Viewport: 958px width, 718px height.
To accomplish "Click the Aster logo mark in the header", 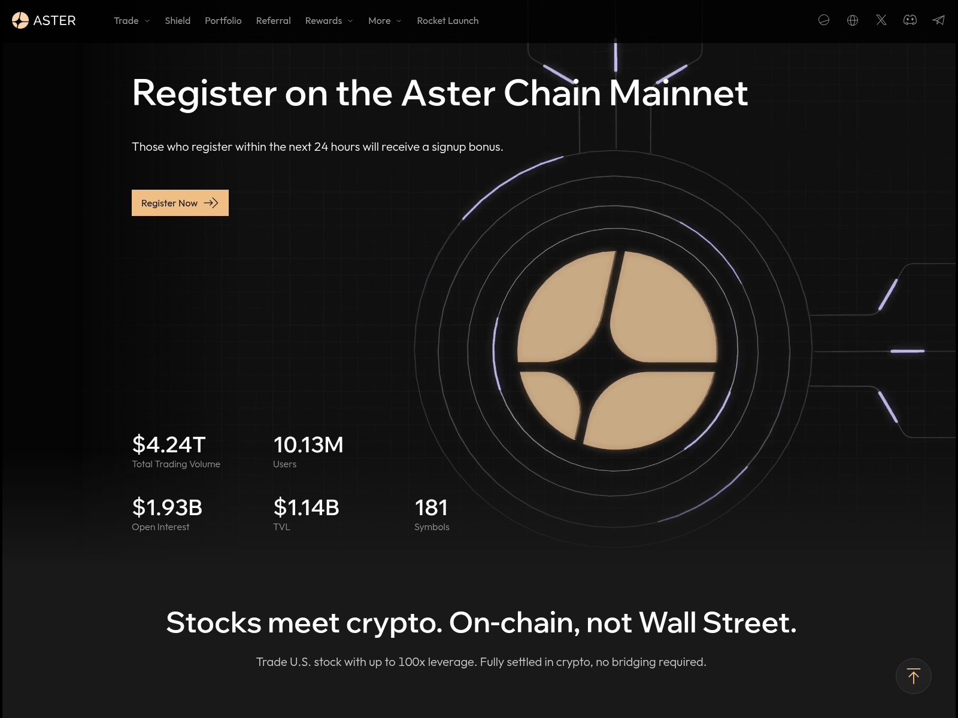I will click(x=19, y=20).
